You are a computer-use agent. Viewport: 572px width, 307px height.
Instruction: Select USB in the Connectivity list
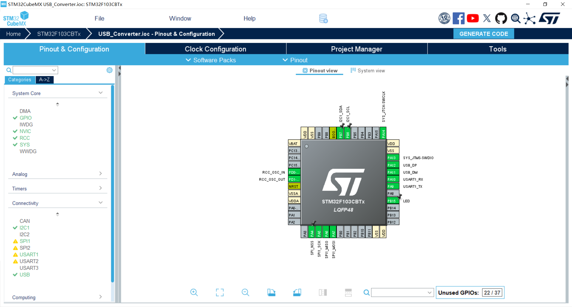(25, 275)
